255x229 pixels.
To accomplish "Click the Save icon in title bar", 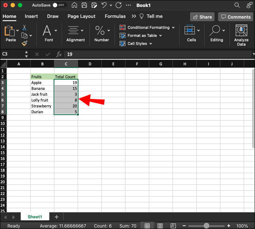I will point(84,5).
